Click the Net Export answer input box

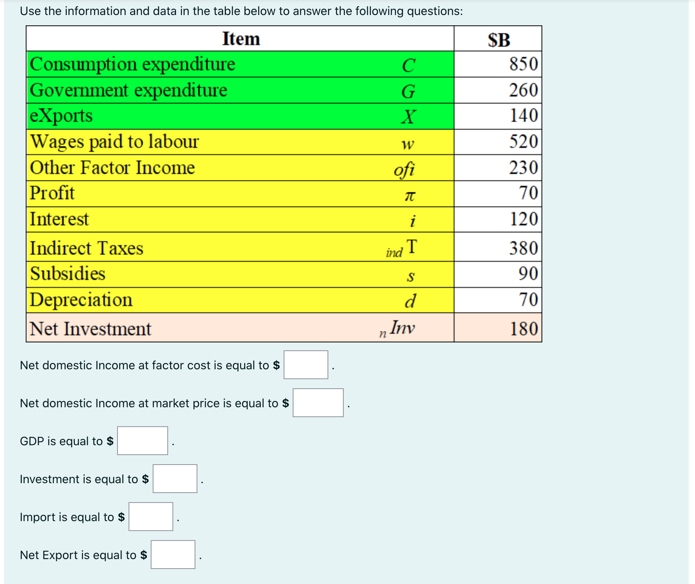173,555
